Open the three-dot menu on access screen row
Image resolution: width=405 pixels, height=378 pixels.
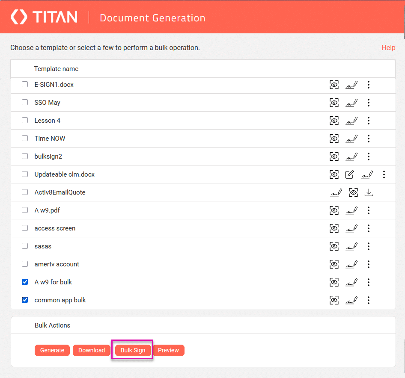pyautogui.click(x=369, y=228)
